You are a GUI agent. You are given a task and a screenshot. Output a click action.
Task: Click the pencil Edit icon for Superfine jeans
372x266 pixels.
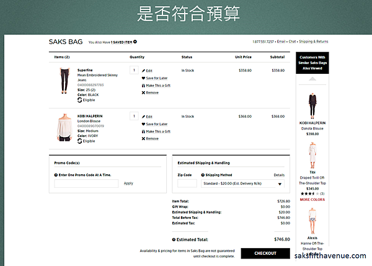click(143, 71)
